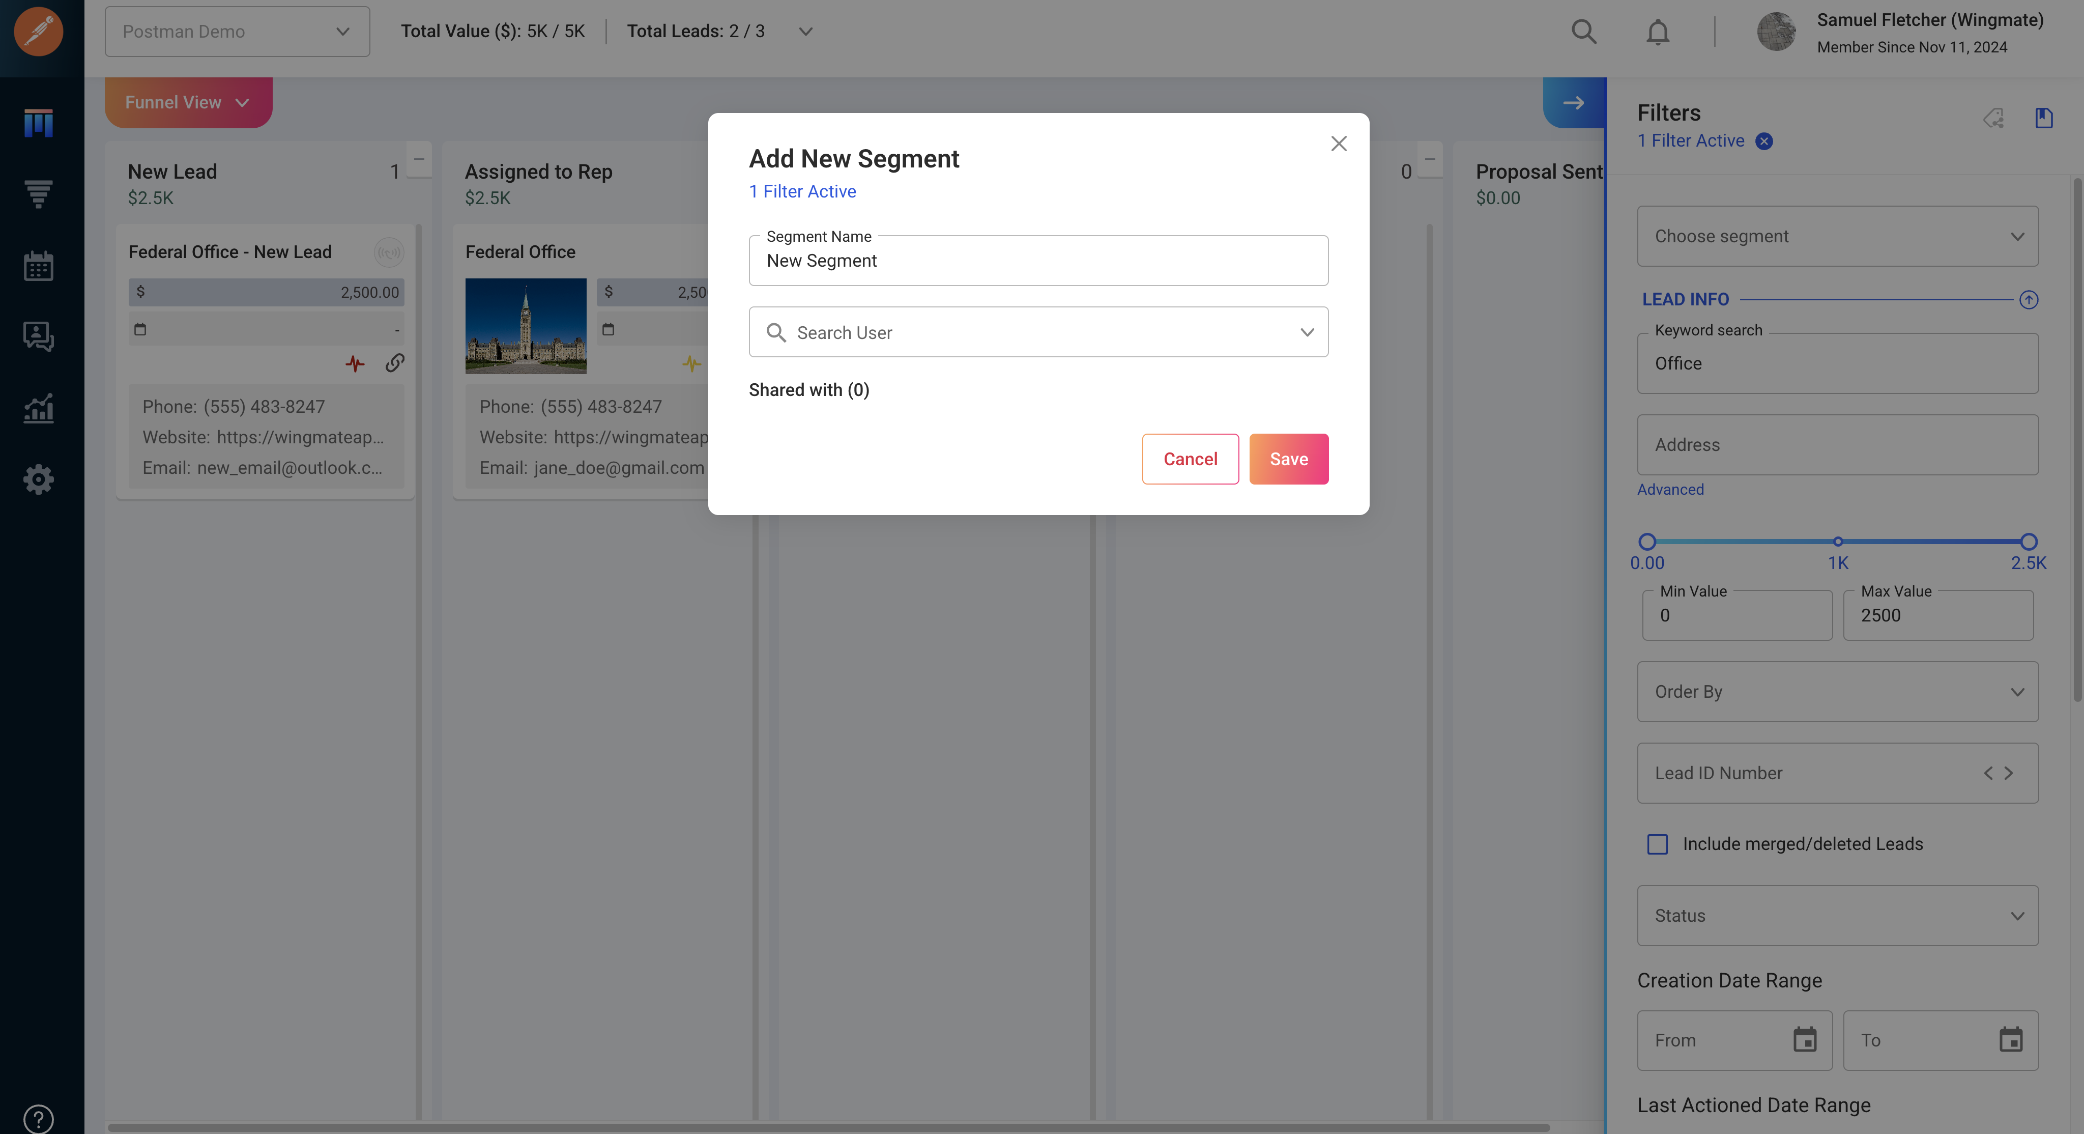Click the Federal Office - New Lead title

pos(230,252)
